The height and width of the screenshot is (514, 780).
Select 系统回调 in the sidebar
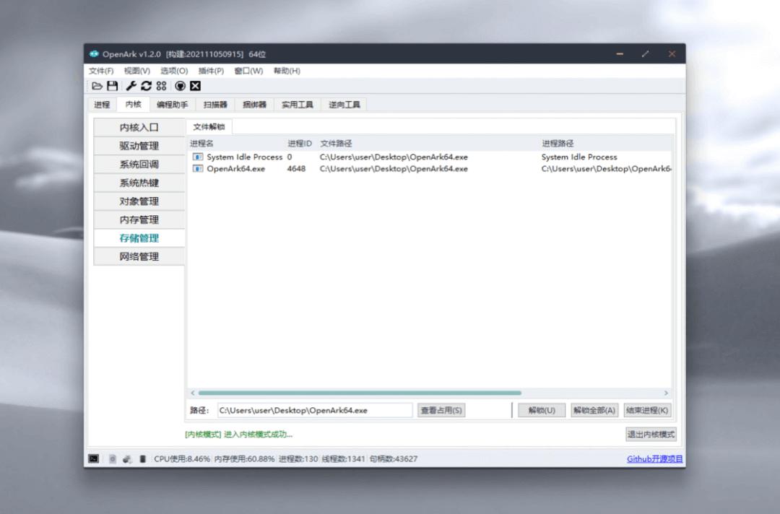coord(139,164)
